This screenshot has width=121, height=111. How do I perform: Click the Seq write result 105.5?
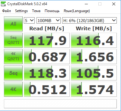point(94,73)
